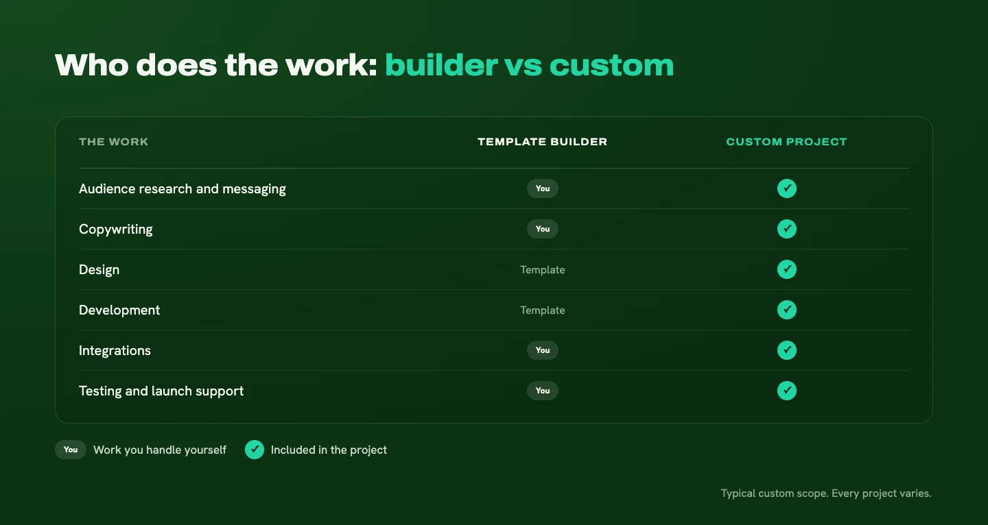
Task: Click the Audience research and messaging label
Action: click(x=183, y=189)
